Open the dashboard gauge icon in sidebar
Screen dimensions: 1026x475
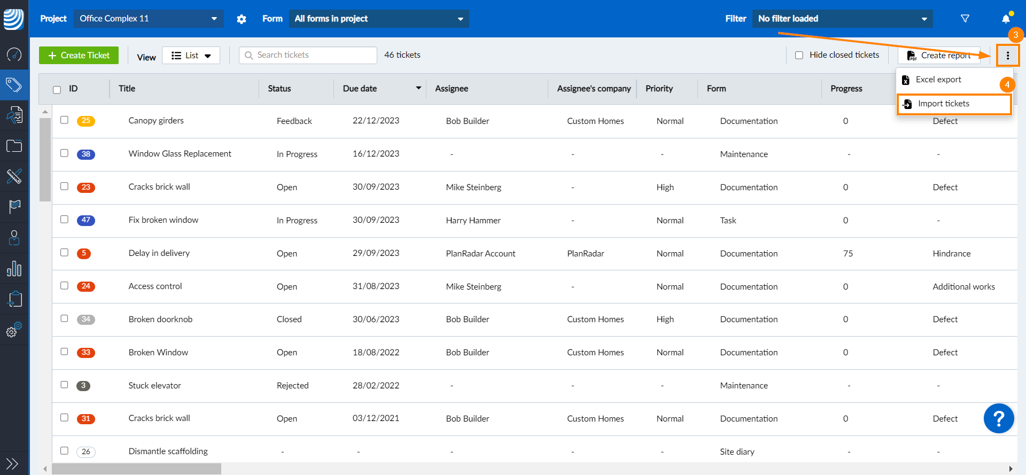[x=14, y=54]
